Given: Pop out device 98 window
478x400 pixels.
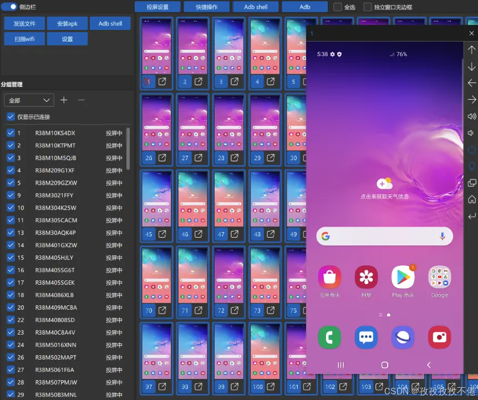Looking at the screenshot, I should click(199, 386).
